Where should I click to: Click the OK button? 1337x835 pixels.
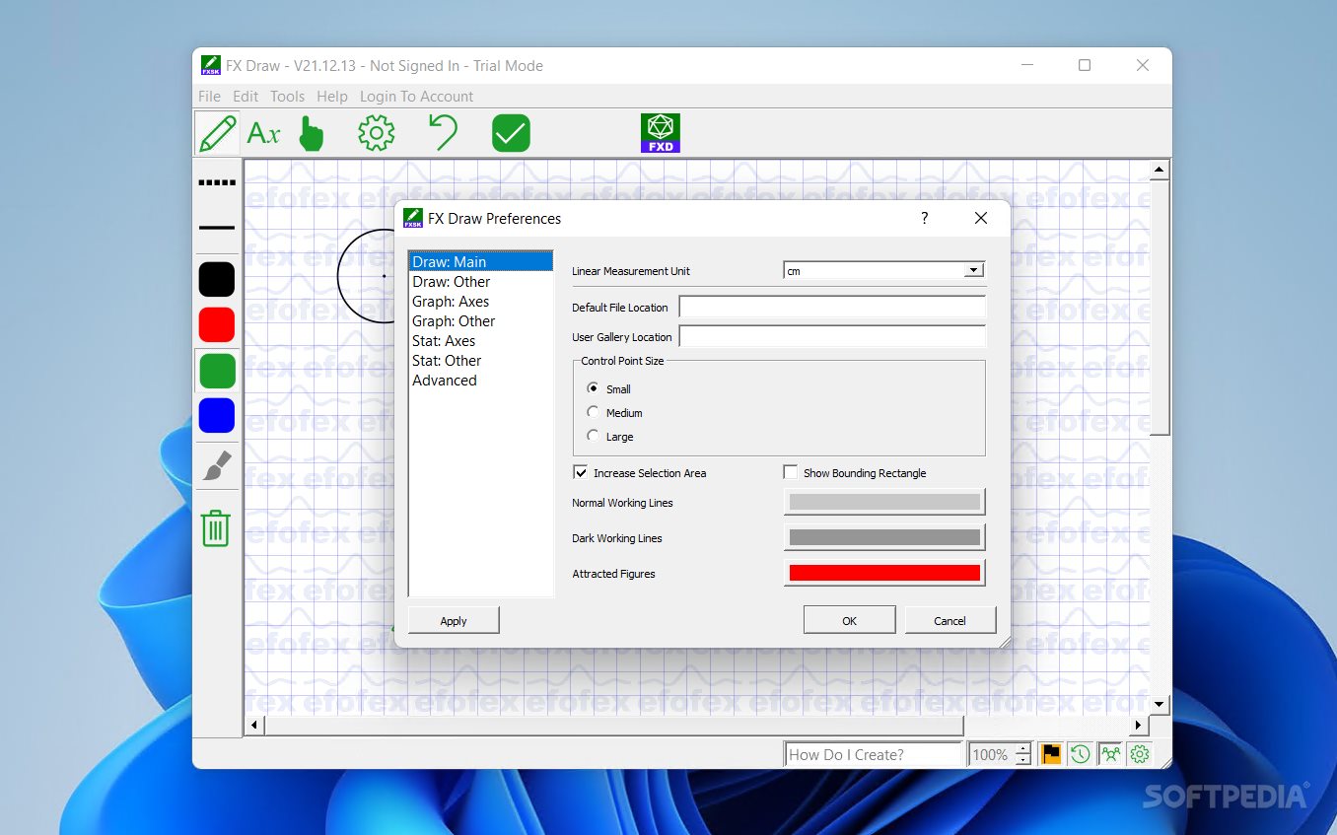(849, 620)
